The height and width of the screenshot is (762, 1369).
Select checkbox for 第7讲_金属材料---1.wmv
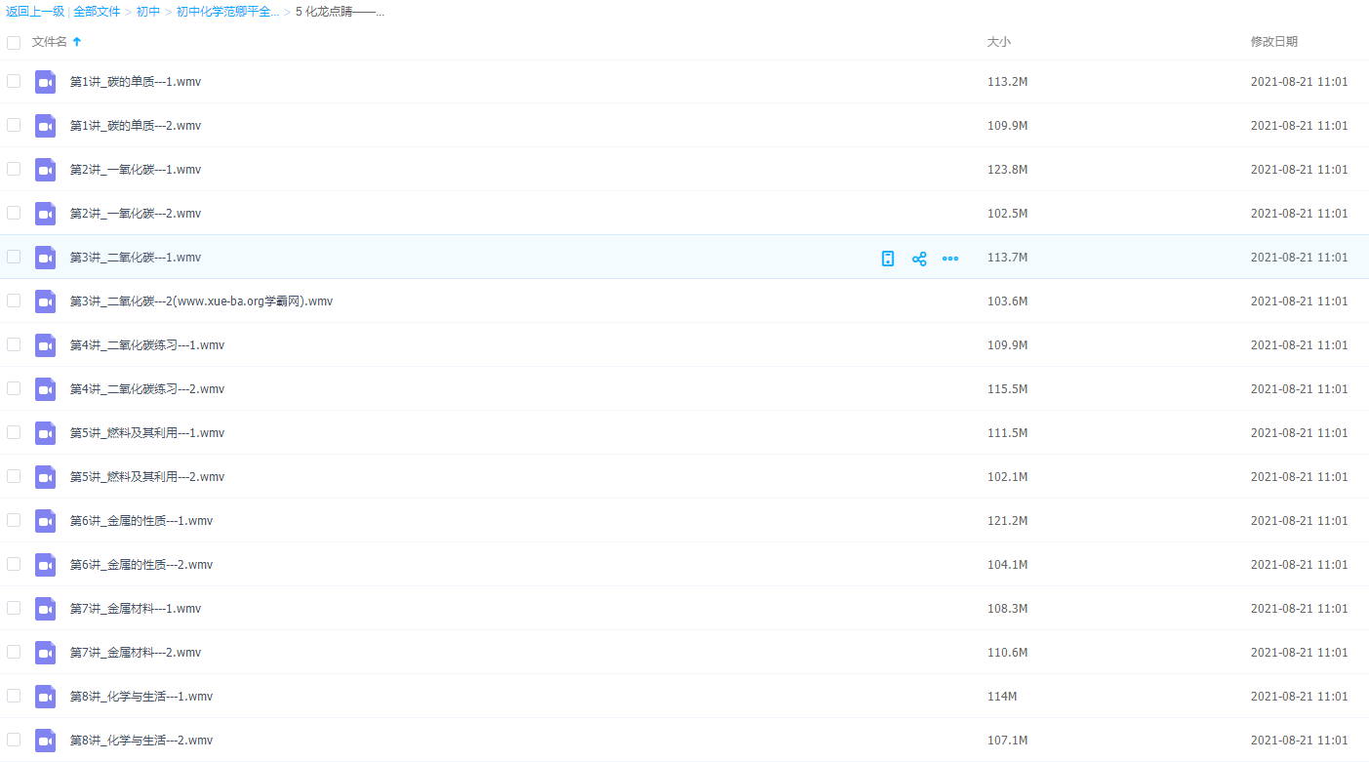point(14,608)
